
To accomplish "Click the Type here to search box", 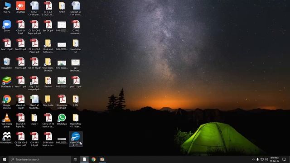I will 40,159.
